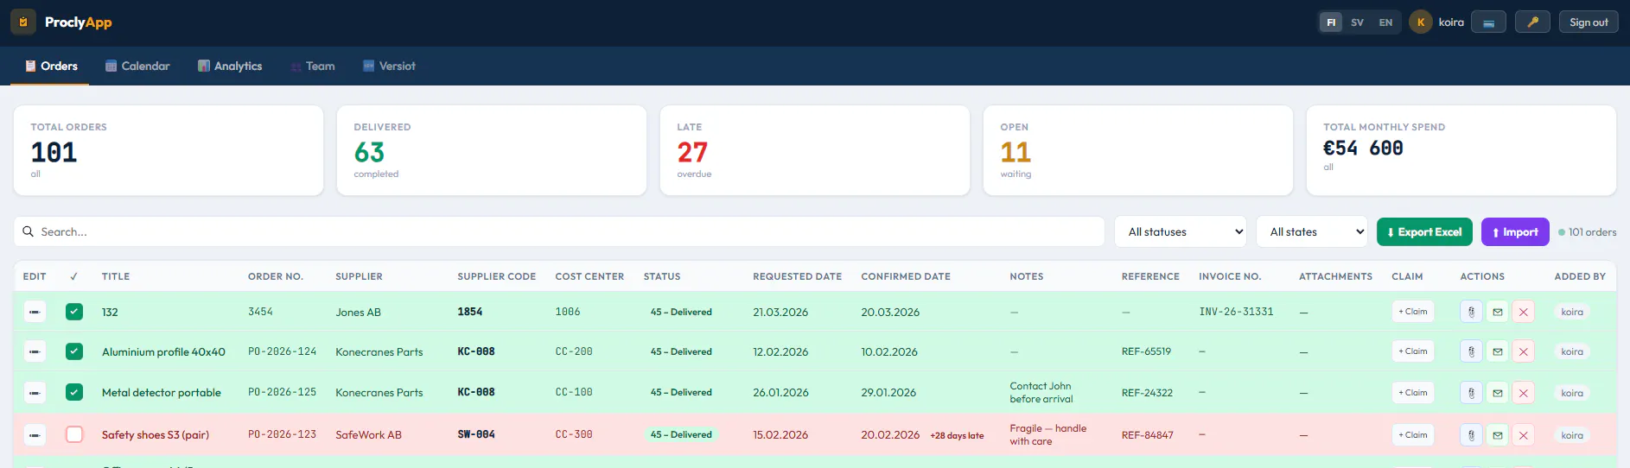Click the Total Orders 101 card

click(x=169, y=150)
